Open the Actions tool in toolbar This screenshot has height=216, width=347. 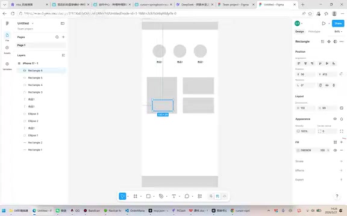tap(200, 196)
